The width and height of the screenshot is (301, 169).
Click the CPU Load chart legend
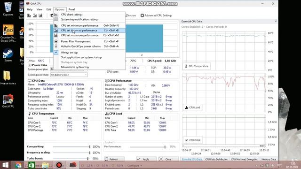(x=192, y=108)
